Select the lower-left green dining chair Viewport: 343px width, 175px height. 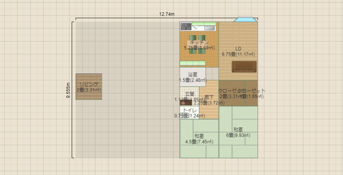(193, 51)
